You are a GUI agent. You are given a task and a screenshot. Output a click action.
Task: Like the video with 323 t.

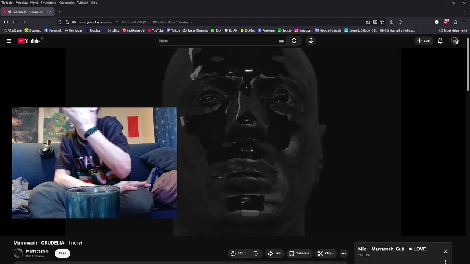coord(238,253)
